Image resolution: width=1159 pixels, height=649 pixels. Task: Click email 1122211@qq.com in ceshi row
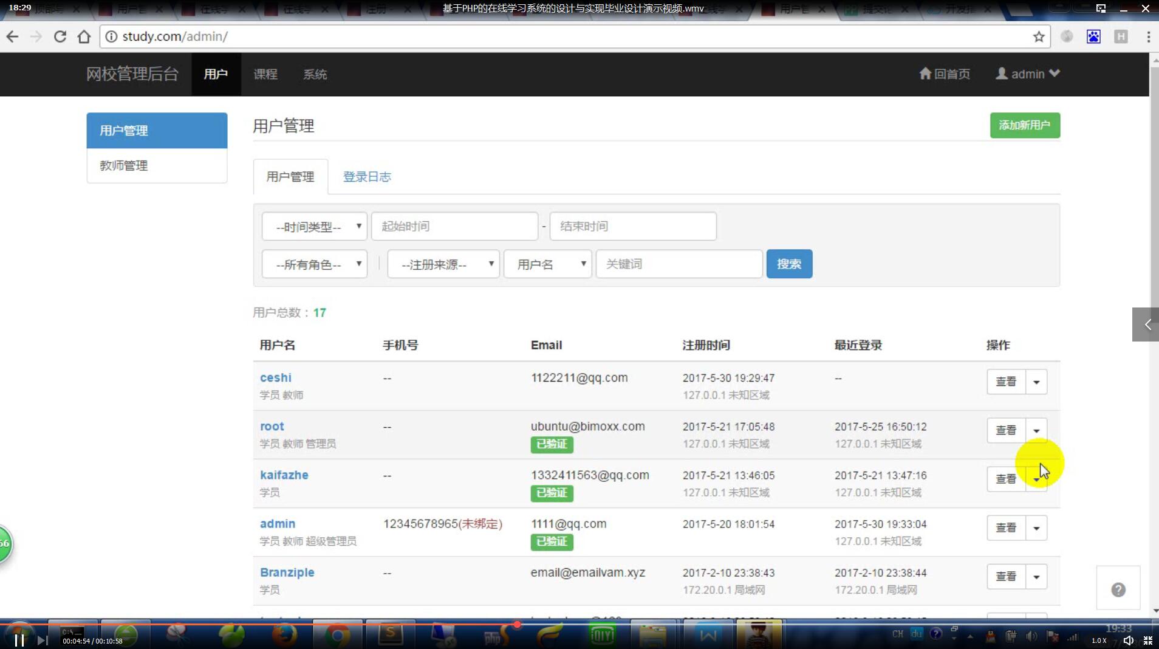tap(579, 377)
